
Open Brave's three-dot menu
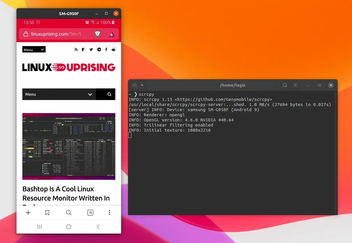click(109, 213)
